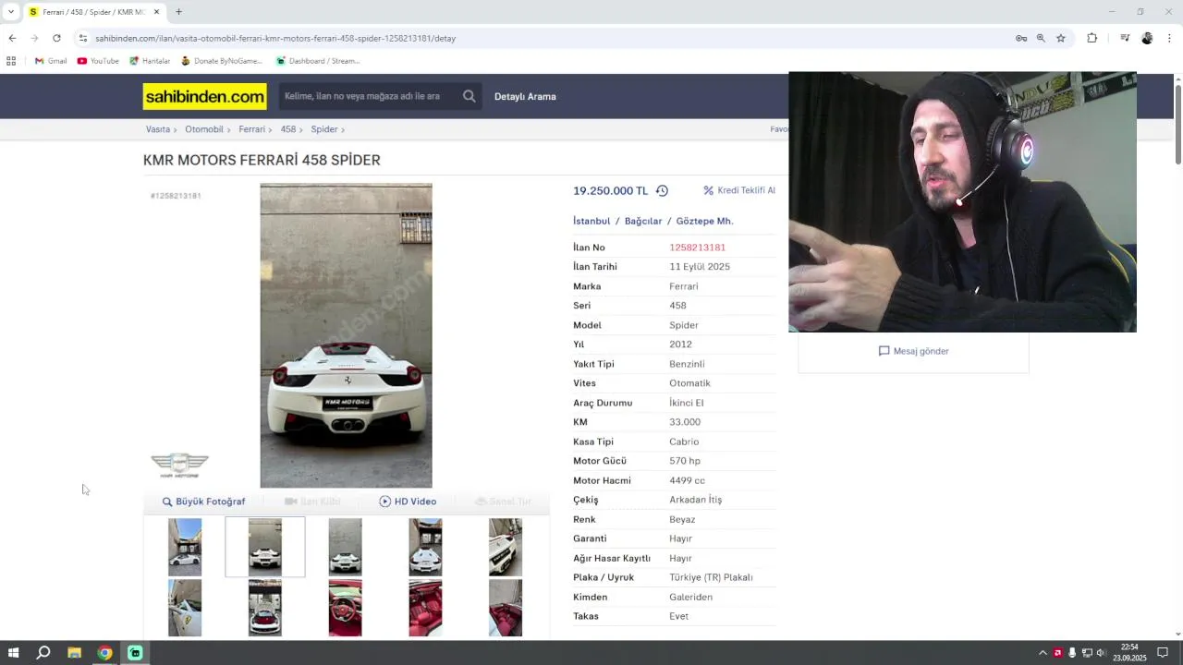Click the sahibinden.com logo
This screenshot has width=1183, height=665.
click(204, 96)
